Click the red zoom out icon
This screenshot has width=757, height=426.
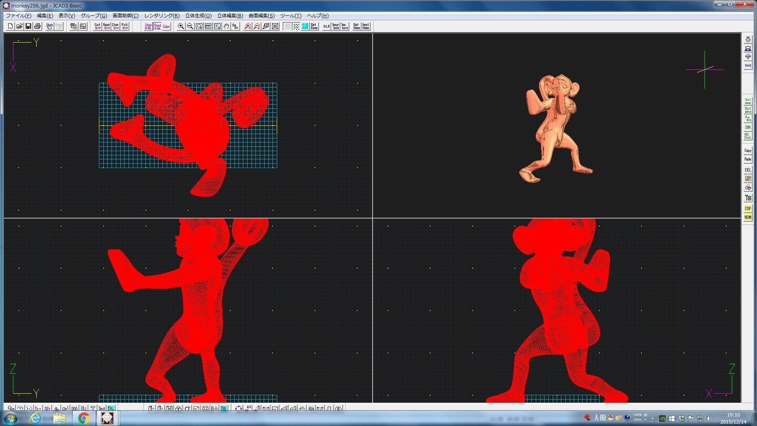257,26
